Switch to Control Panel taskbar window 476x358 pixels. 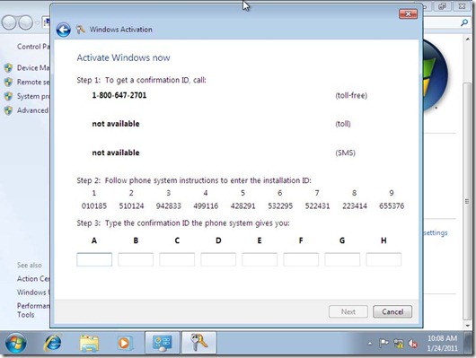(x=162, y=343)
